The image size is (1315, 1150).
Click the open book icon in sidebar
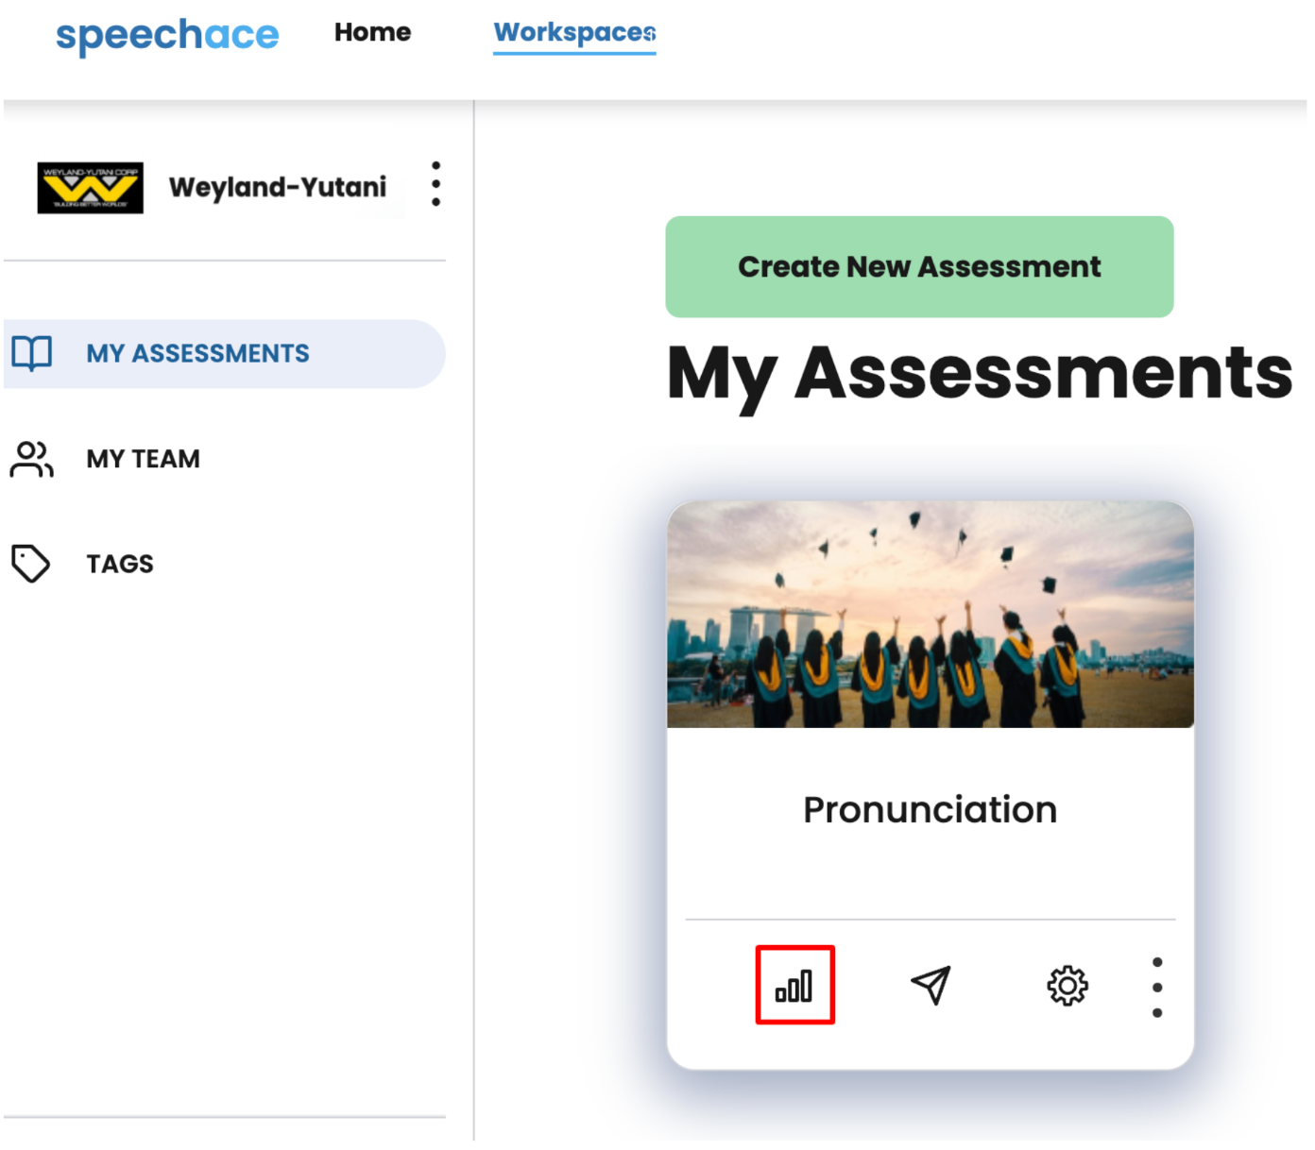click(x=32, y=354)
